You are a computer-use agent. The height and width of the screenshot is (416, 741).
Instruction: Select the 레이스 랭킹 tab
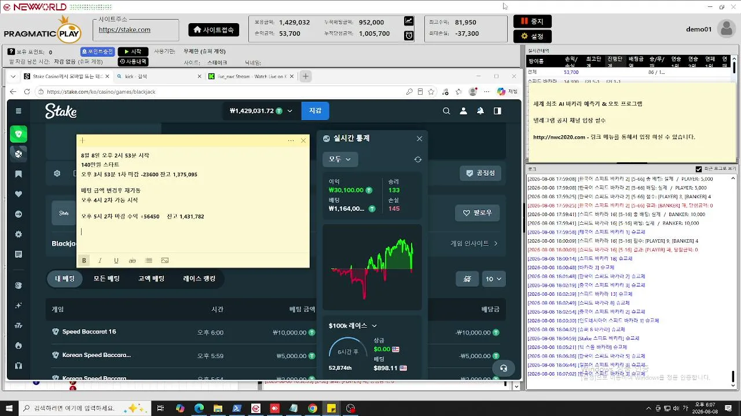pyautogui.click(x=199, y=278)
